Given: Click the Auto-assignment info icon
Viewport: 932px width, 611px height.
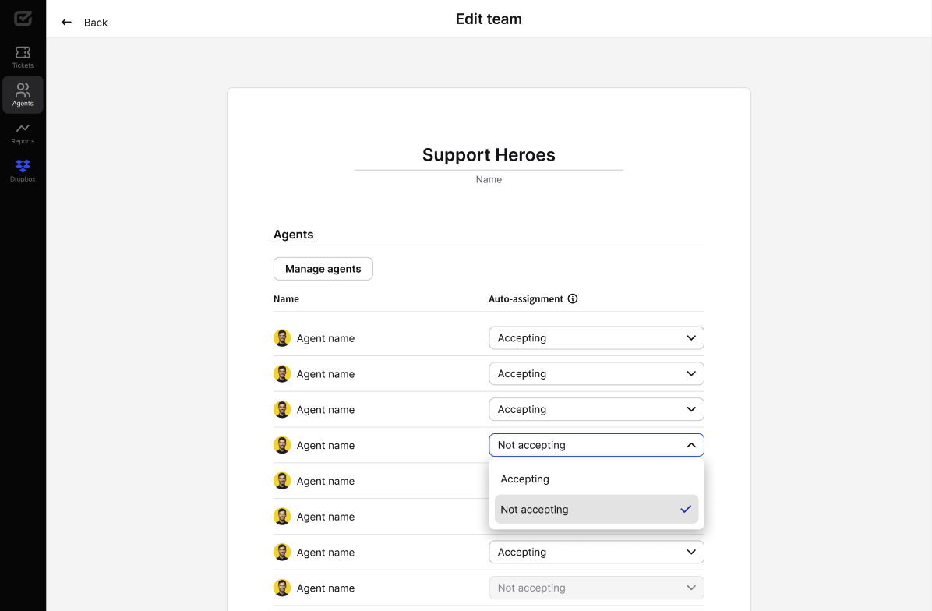Looking at the screenshot, I should [x=573, y=299].
